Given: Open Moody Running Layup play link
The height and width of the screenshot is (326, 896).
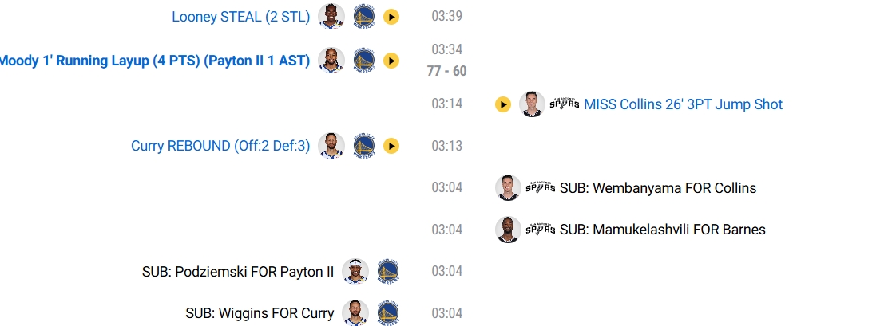Looking at the screenshot, I should (x=155, y=61).
